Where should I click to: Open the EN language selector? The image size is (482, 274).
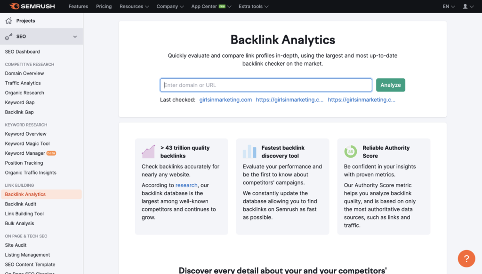(x=449, y=7)
